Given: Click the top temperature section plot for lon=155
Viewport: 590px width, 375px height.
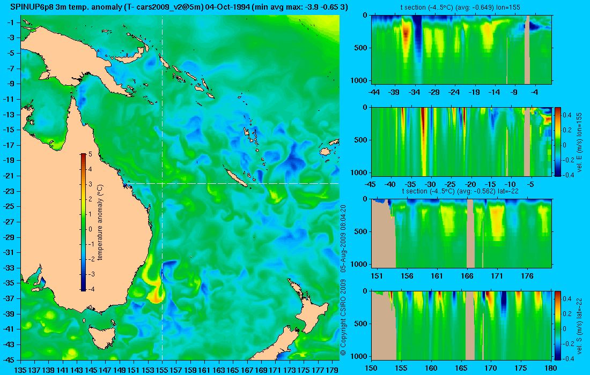Looking at the screenshot, I should coord(462,50).
